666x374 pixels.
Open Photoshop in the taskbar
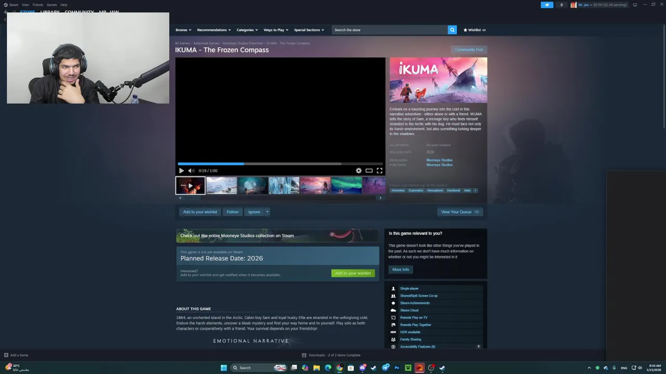(396, 368)
